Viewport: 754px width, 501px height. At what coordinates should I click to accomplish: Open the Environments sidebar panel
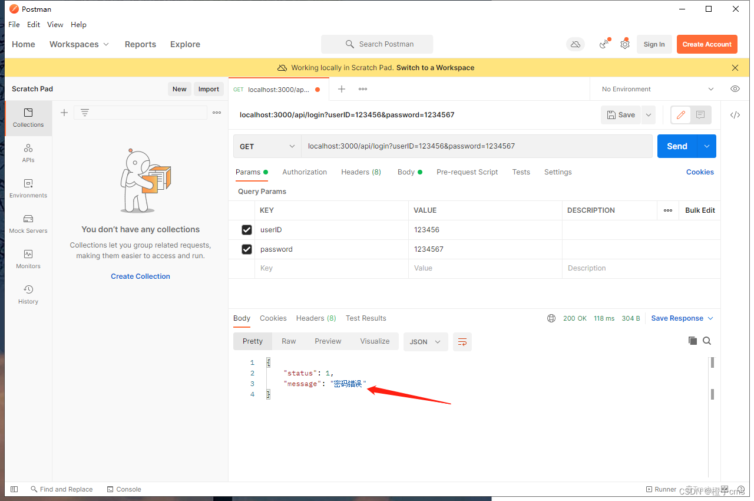tap(28, 189)
